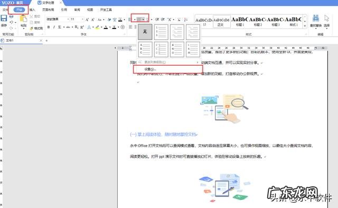
Task: Apply the 样式 1 style
Action: coord(294,21)
